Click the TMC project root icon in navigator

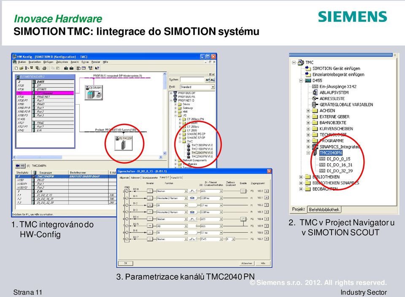(x=301, y=62)
